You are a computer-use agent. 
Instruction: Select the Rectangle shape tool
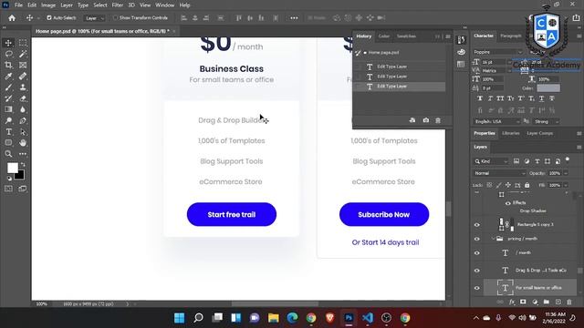pyautogui.click(x=8, y=143)
